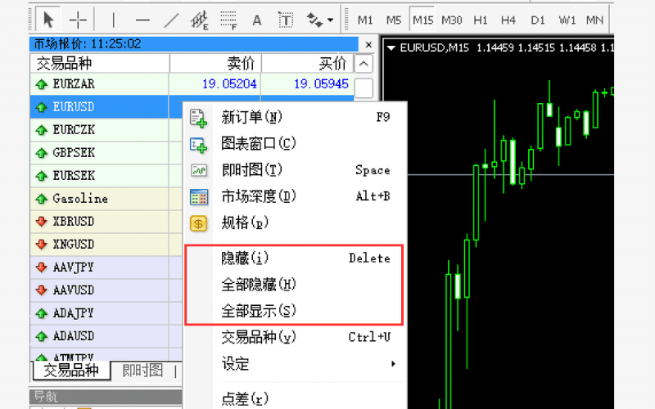Viewport: 655px width, 409px height.
Task: Switch chart to M30 timeframe
Action: click(x=452, y=20)
